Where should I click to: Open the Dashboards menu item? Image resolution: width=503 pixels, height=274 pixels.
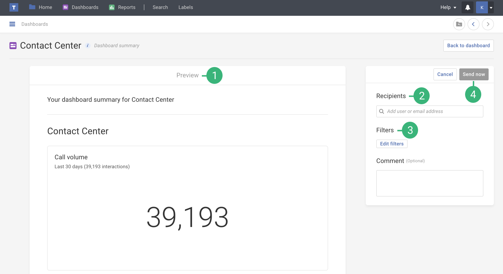coord(80,7)
